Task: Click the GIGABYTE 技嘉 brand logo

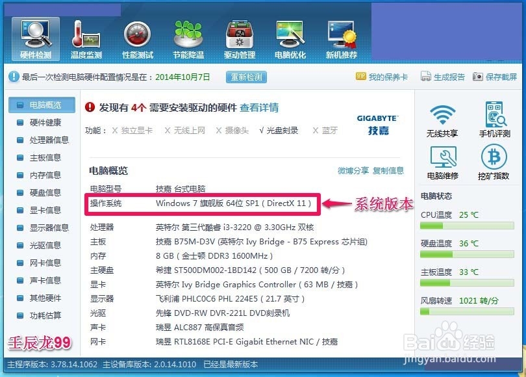Action: tap(378, 125)
